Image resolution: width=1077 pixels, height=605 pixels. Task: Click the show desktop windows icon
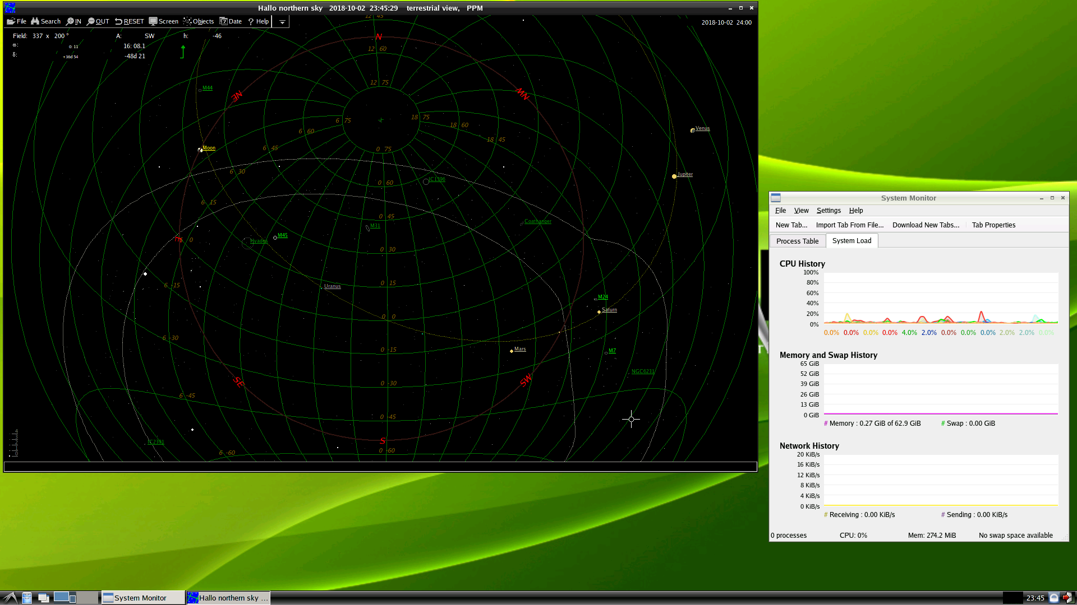[43, 598]
